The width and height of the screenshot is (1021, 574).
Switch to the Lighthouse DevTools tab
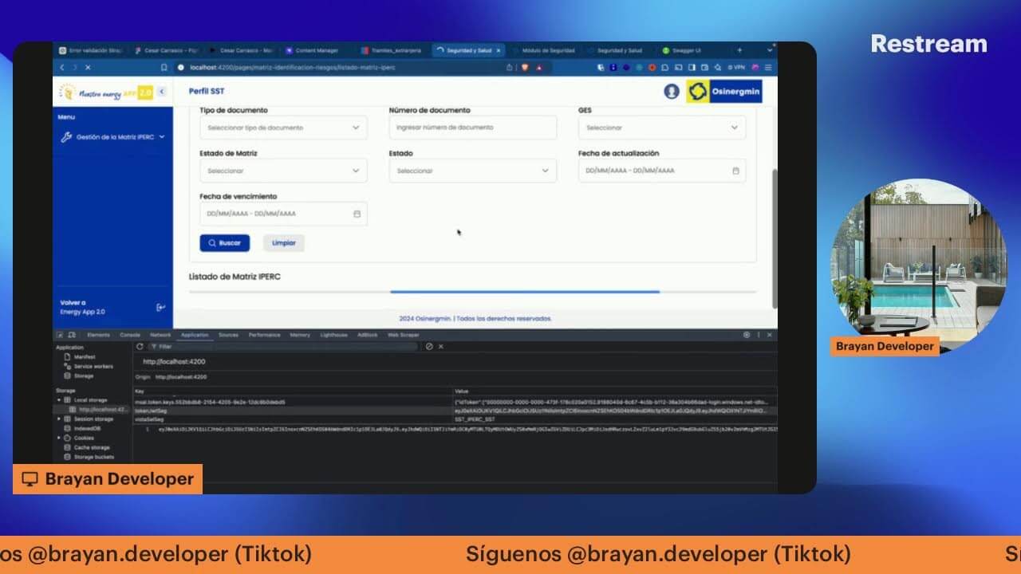333,335
